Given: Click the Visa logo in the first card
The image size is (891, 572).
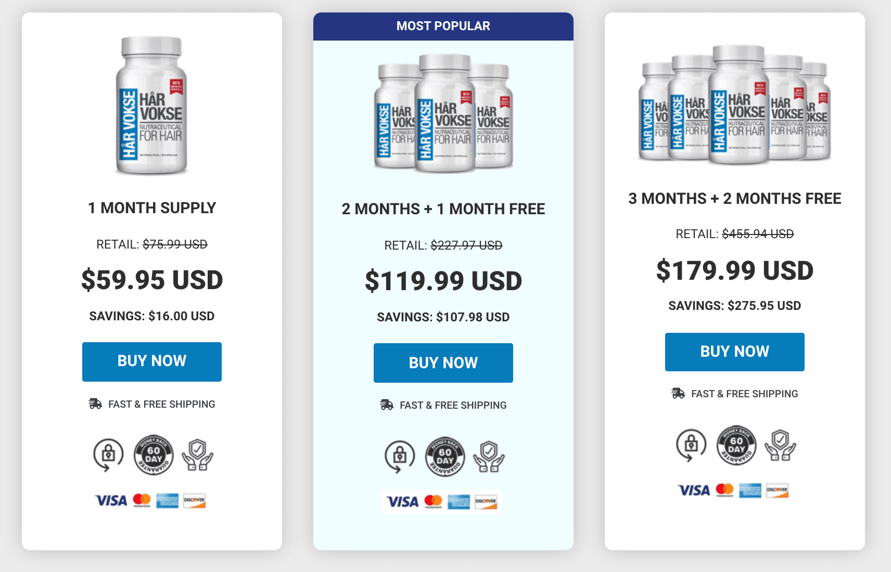Looking at the screenshot, I should click(111, 501).
